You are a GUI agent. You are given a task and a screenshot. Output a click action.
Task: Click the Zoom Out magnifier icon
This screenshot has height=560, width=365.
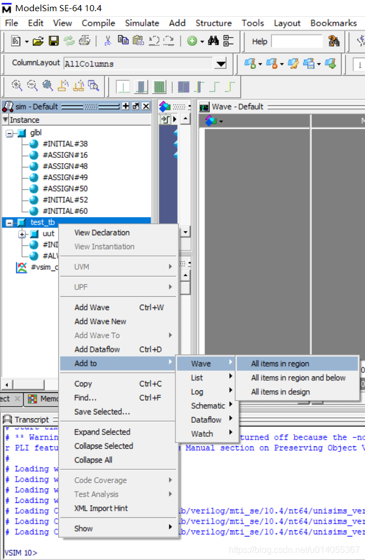coord(32,85)
